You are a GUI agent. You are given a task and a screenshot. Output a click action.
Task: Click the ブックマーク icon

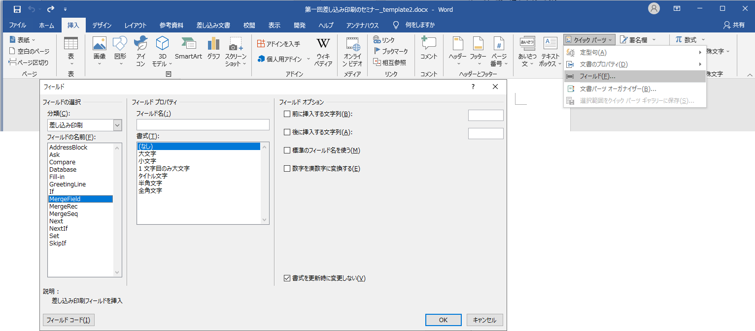coord(390,51)
